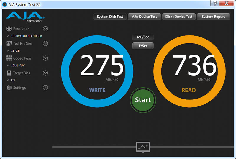The height and width of the screenshot is (159, 236).
Task: Click the AJA app icon in title bar
Action: pyautogui.click(x=5, y=4)
